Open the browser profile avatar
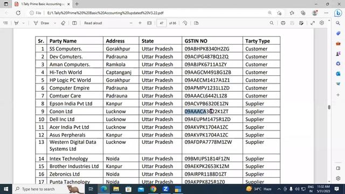 pyautogui.click(x=315, y=13)
